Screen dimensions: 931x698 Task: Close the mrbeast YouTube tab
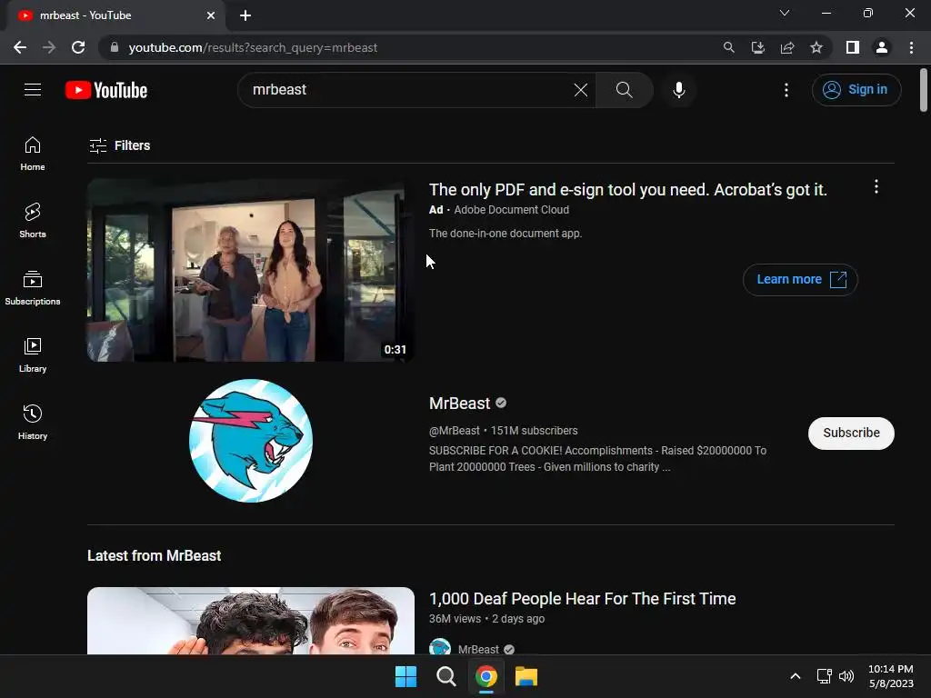pyautogui.click(x=211, y=15)
